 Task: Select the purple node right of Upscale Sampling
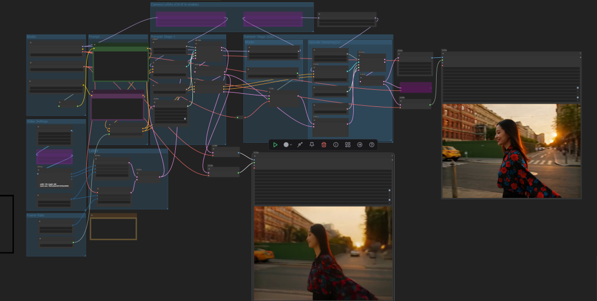(x=416, y=87)
